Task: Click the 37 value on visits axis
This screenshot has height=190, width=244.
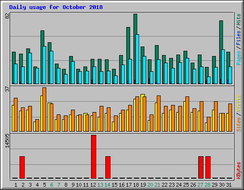Action: point(7,89)
